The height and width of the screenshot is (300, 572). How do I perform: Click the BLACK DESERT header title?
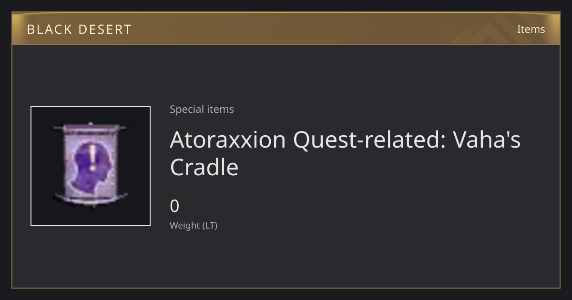click(x=79, y=30)
